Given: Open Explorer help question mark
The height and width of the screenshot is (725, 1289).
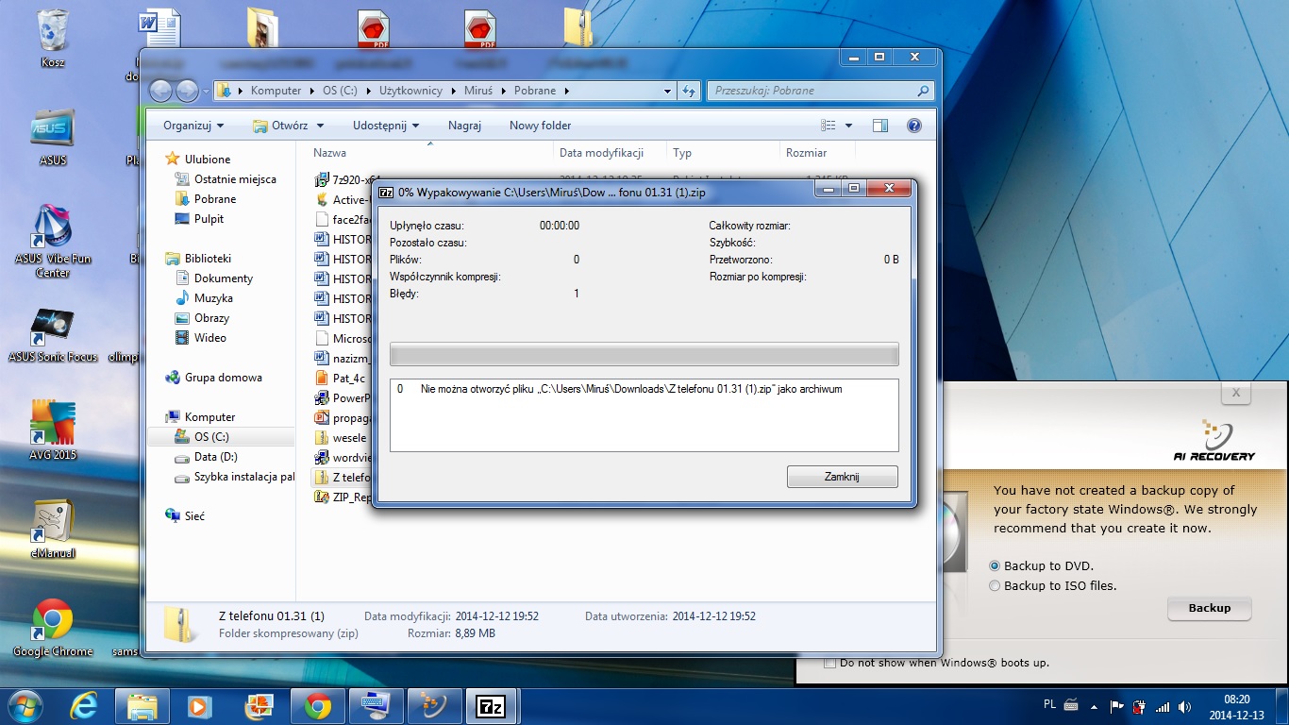Looking at the screenshot, I should [x=913, y=126].
